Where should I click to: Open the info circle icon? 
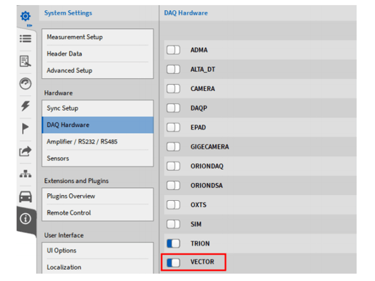click(x=25, y=218)
